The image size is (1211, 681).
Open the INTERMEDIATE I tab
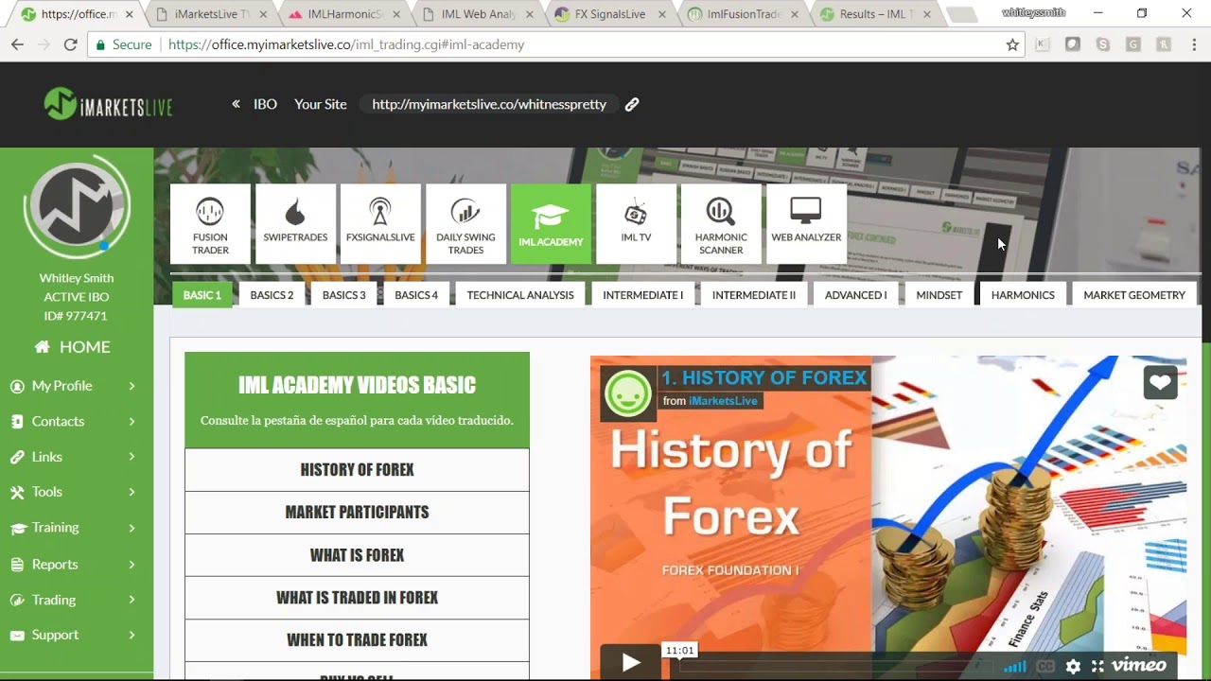click(642, 295)
